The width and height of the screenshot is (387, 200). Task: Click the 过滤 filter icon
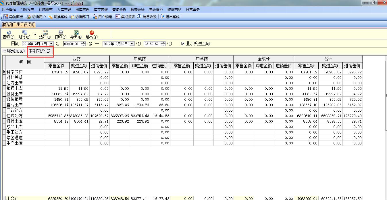click(x=25, y=33)
